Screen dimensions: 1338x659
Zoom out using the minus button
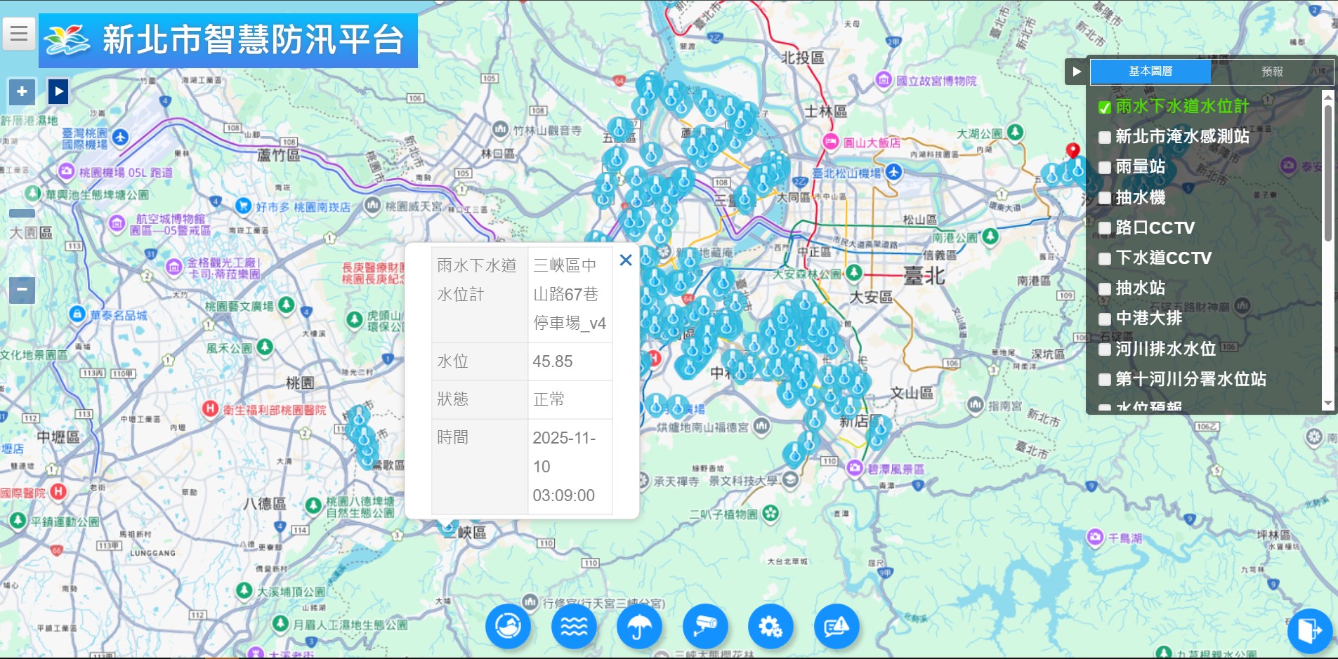[21, 289]
